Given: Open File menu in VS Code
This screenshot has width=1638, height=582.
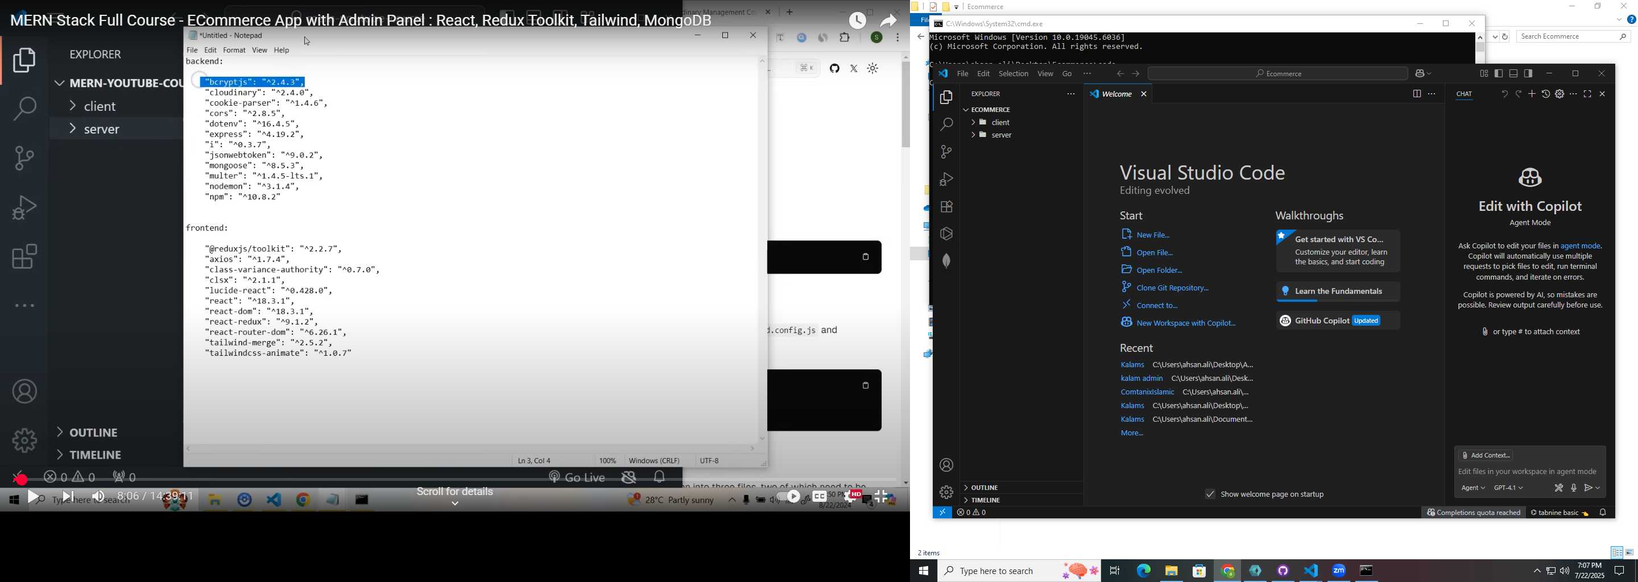Looking at the screenshot, I should click(x=962, y=74).
